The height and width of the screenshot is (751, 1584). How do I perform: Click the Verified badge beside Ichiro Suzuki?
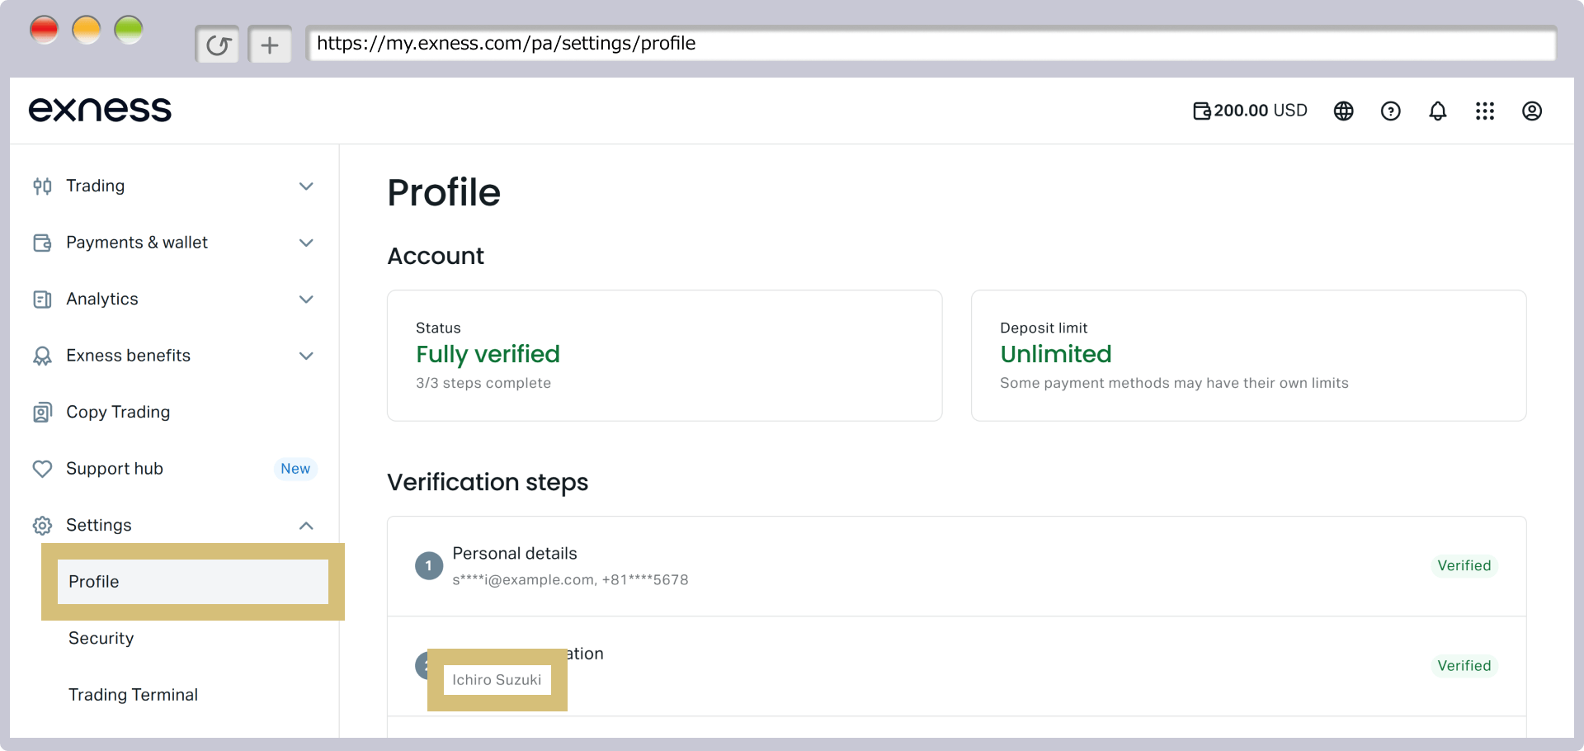1464,666
